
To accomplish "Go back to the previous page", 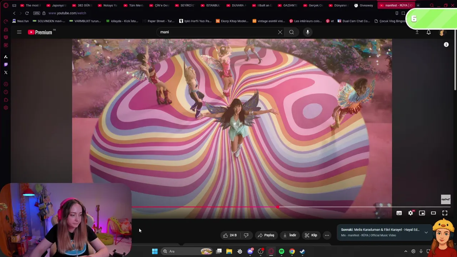I will (14, 13).
